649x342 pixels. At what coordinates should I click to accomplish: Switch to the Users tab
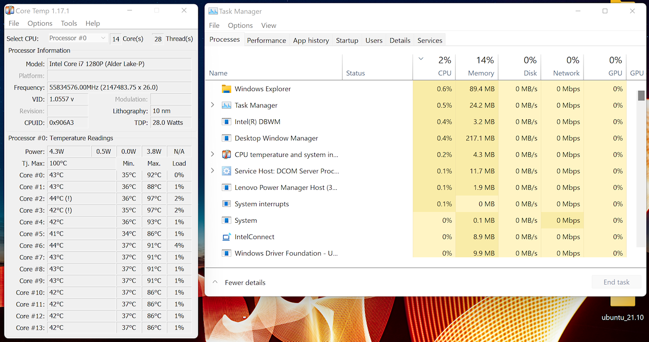[374, 41]
